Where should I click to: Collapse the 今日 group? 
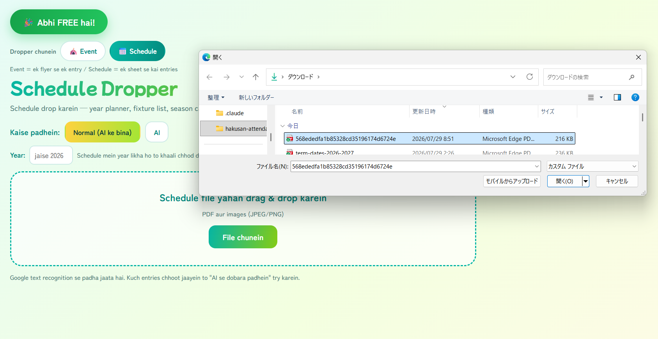click(x=282, y=126)
